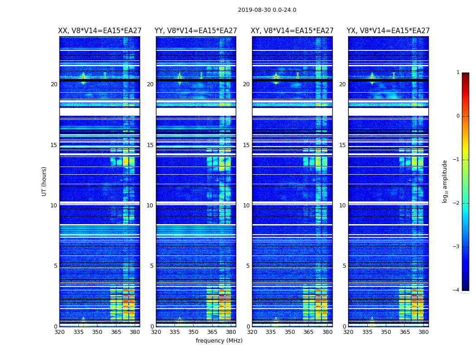This screenshot has height=363, width=476.
Task: Click the '335' frequency tick under XY panel
Action: tap(271, 332)
